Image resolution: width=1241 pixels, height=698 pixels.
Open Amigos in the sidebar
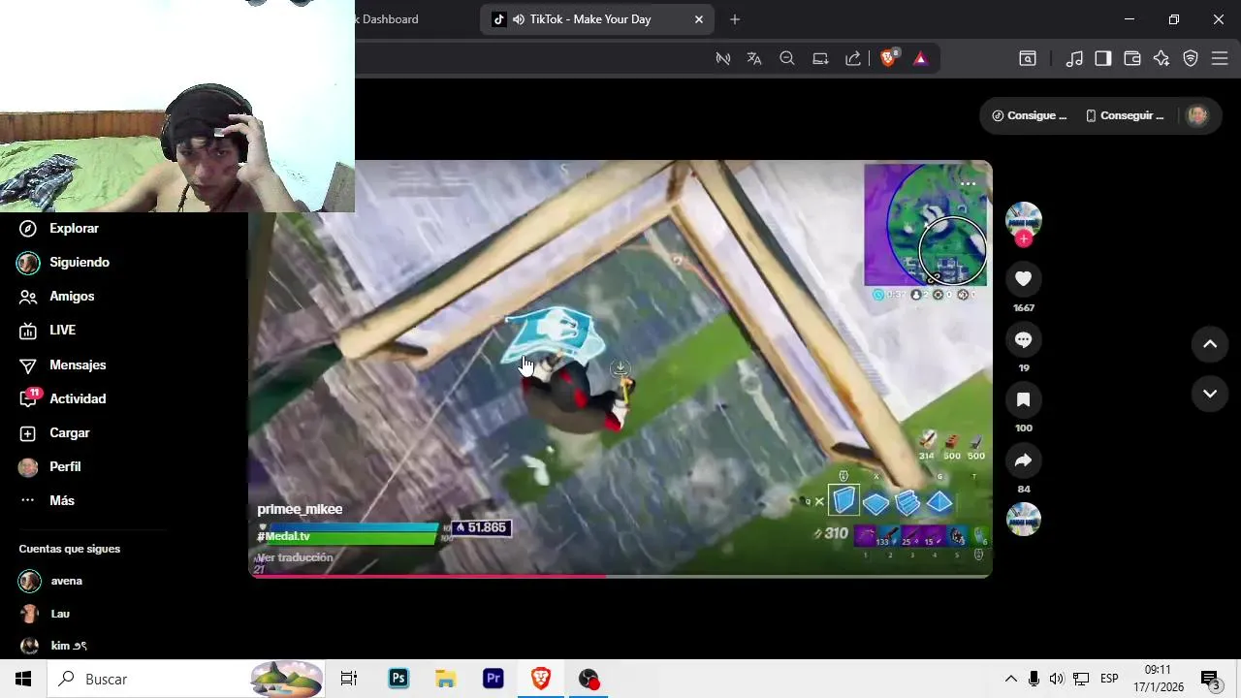point(58,297)
